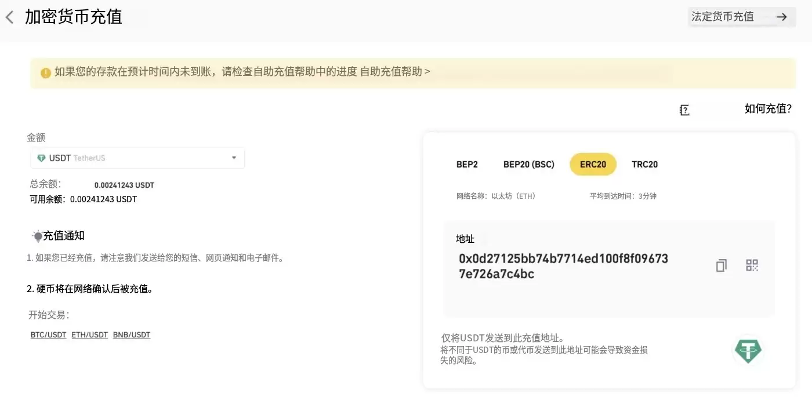The height and width of the screenshot is (397, 812).
Task: Click the yellow warning exclamation icon
Action: [46, 73]
